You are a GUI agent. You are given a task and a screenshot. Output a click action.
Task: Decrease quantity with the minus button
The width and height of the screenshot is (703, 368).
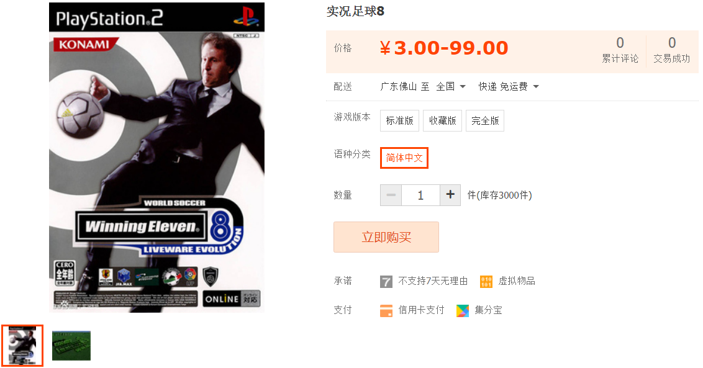pyautogui.click(x=391, y=195)
